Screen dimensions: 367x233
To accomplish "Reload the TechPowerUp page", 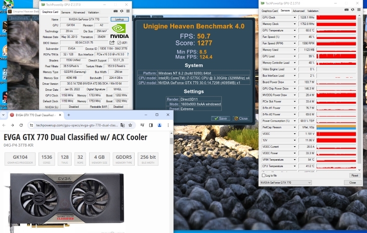I will coord(21,125).
